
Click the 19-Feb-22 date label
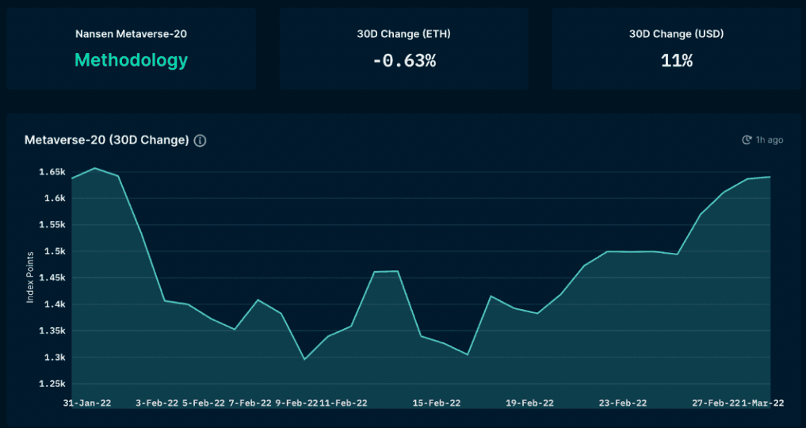[530, 403]
